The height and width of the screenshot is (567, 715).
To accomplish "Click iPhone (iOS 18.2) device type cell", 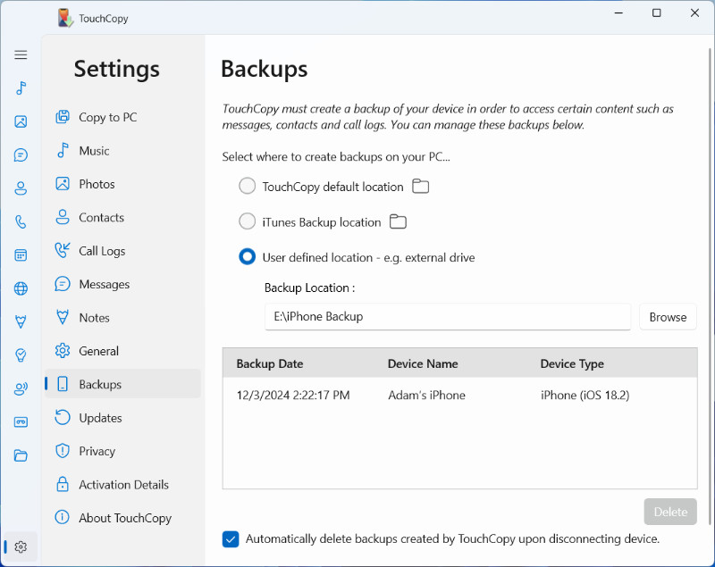I will click(585, 395).
